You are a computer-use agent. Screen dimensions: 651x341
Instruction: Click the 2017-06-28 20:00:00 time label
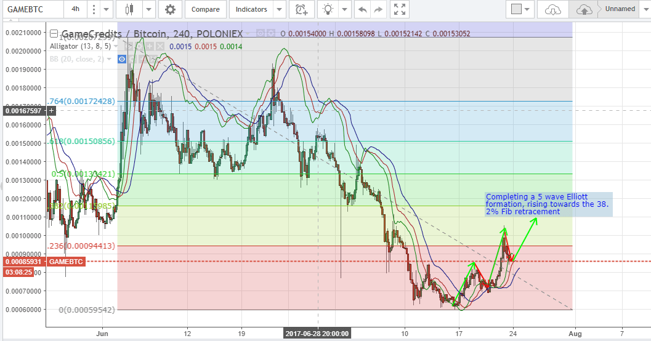click(318, 334)
